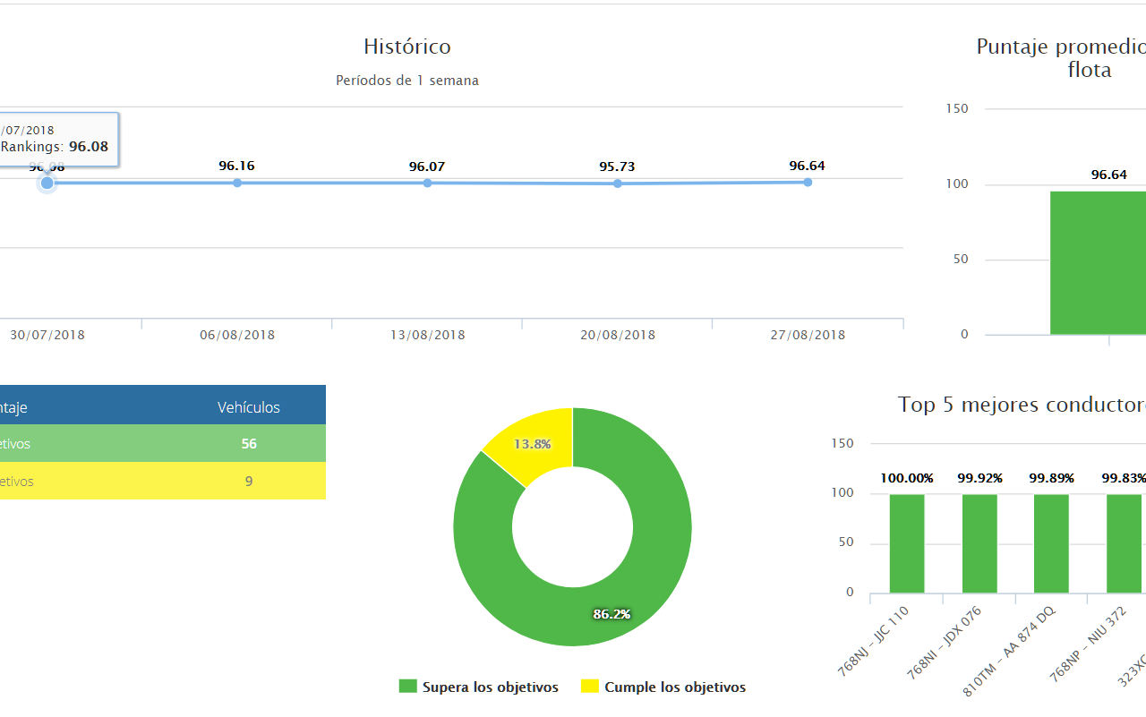Click the green table cell showing 56
Viewport: 1146px width, 717px height.
click(249, 443)
